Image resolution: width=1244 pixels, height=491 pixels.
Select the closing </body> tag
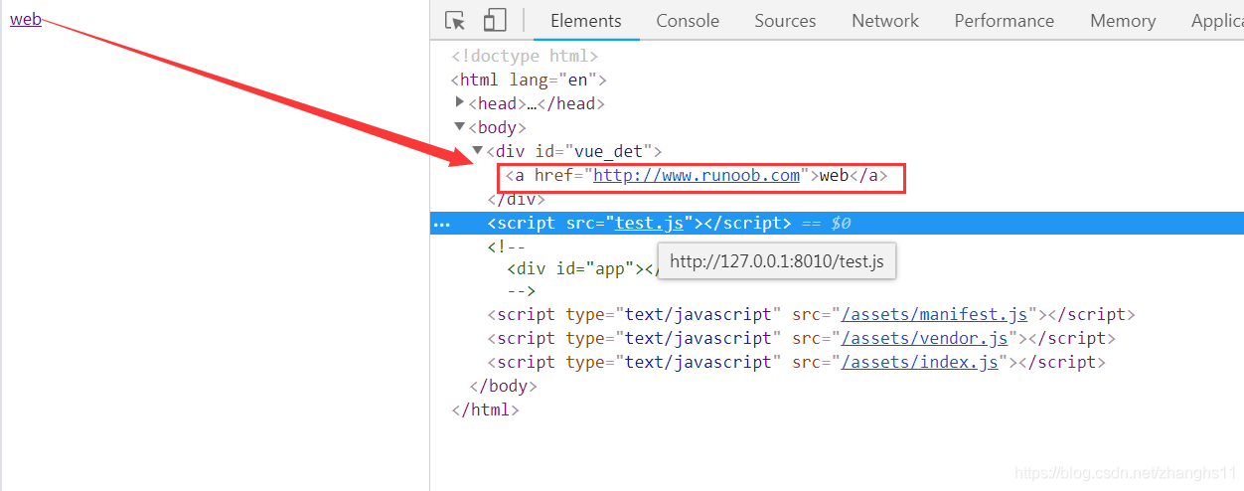point(503,387)
